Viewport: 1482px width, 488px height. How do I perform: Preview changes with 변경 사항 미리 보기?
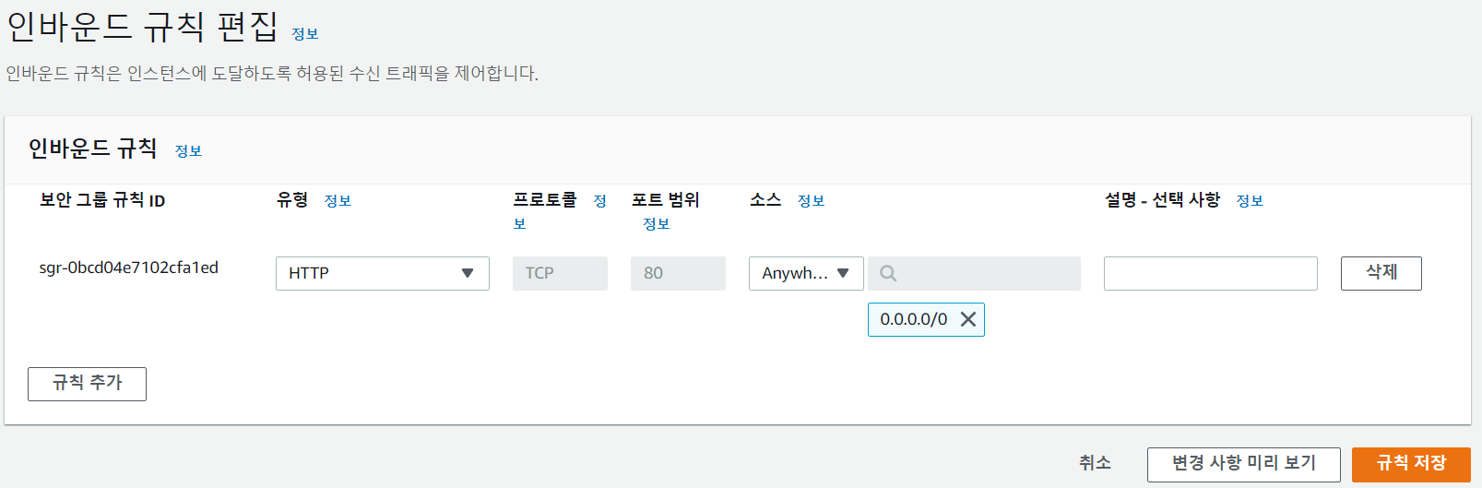(1243, 464)
